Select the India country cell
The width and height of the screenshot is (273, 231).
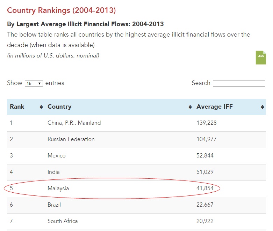click(x=53, y=172)
